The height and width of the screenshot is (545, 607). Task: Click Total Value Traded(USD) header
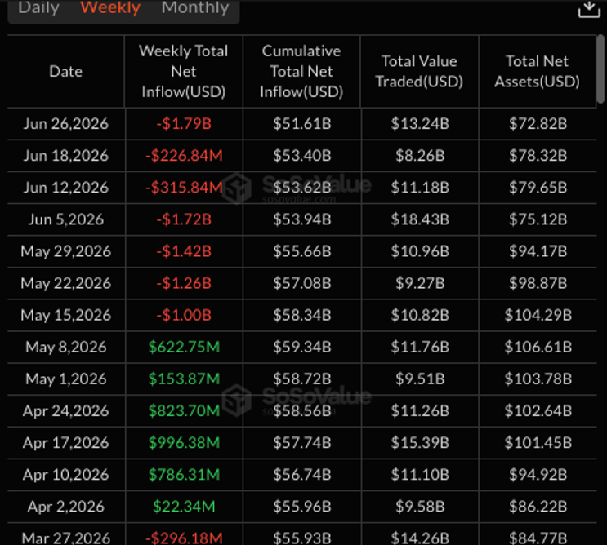(419, 72)
